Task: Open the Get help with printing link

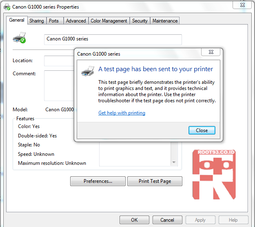Action: pos(122,113)
